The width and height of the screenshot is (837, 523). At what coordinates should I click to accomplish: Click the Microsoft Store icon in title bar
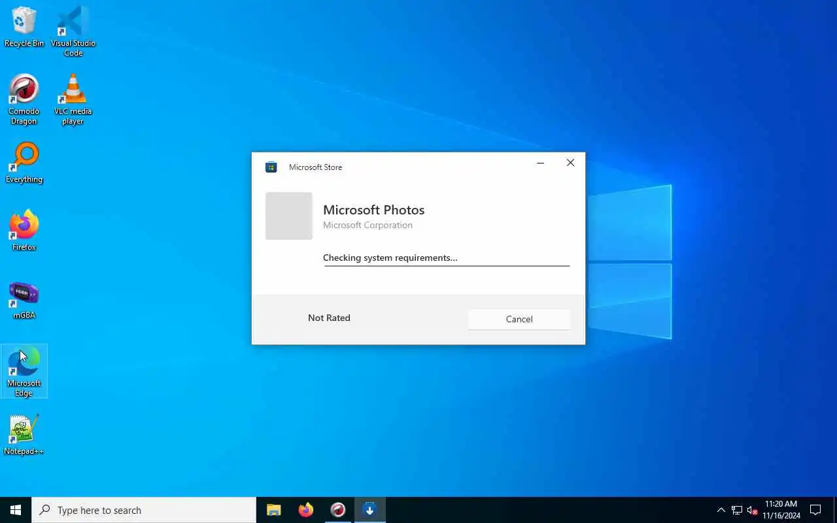tap(271, 167)
